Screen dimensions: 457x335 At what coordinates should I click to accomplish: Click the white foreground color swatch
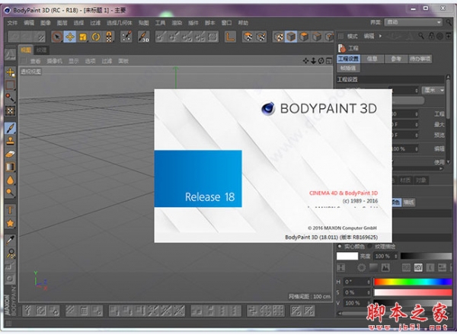pyautogui.click(x=347, y=256)
